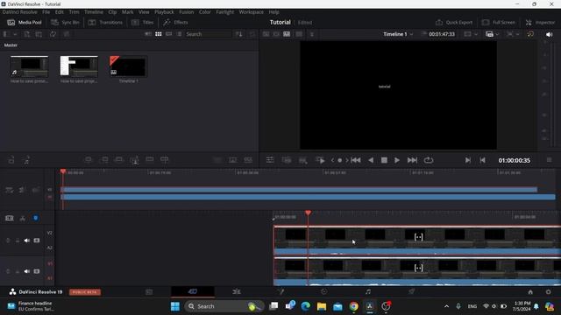Open the Sync Bin panel
Image resolution: width=561 pixels, height=315 pixels.
(x=65, y=22)
